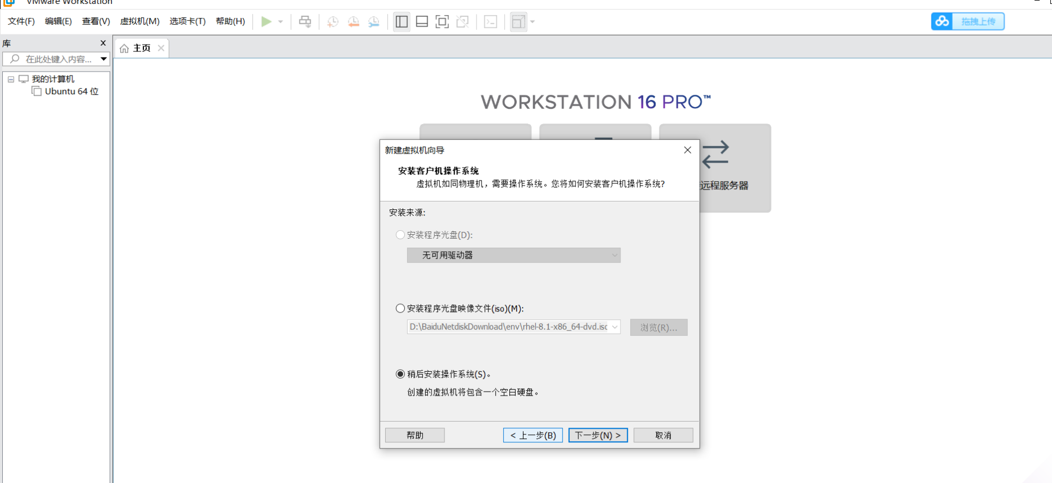Screen dimensions: 1052x483
Task: Click the green power-on play icon
Action: [x=266, y=22]
